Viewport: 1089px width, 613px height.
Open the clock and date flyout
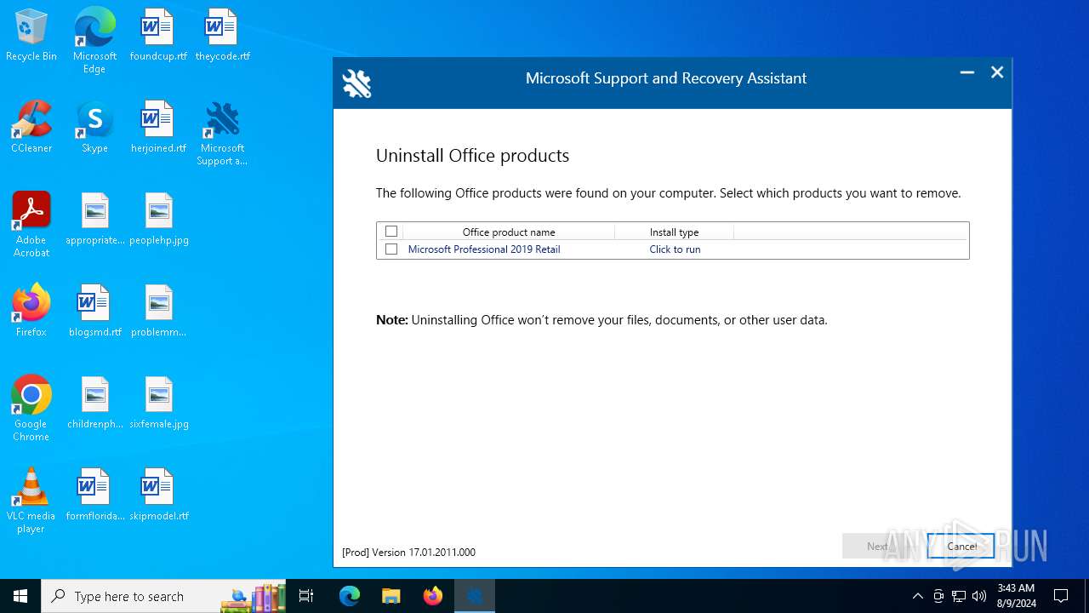(1016, 596)
